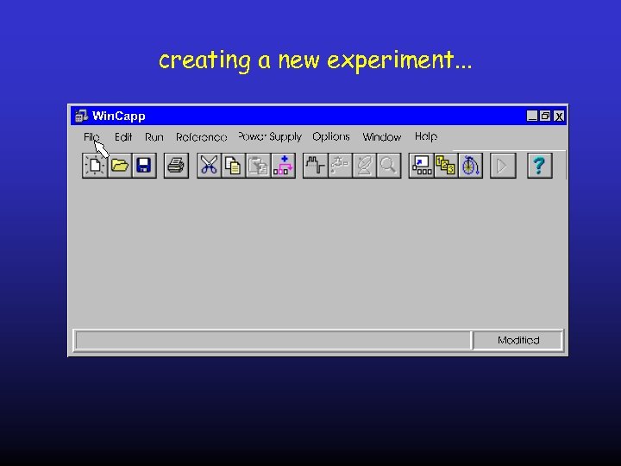Cut selection with the scissors icon
Viewport: 621px width, 466px height.
click(209, 165)
